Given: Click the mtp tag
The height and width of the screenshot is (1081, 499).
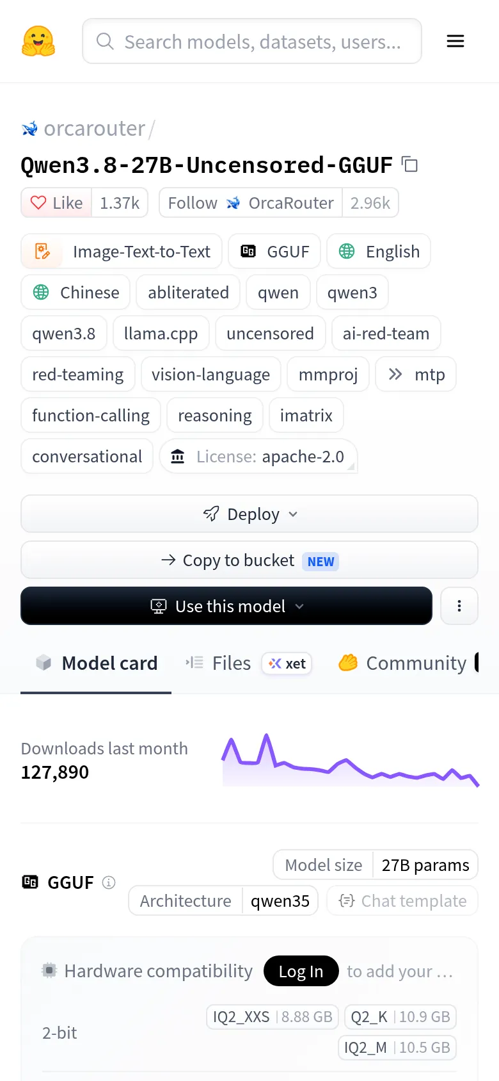Looking at the screenshot, I should 416,375.
